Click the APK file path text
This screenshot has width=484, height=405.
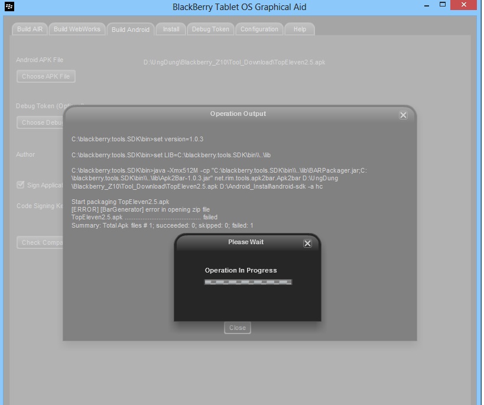click(x=234, y=62)
